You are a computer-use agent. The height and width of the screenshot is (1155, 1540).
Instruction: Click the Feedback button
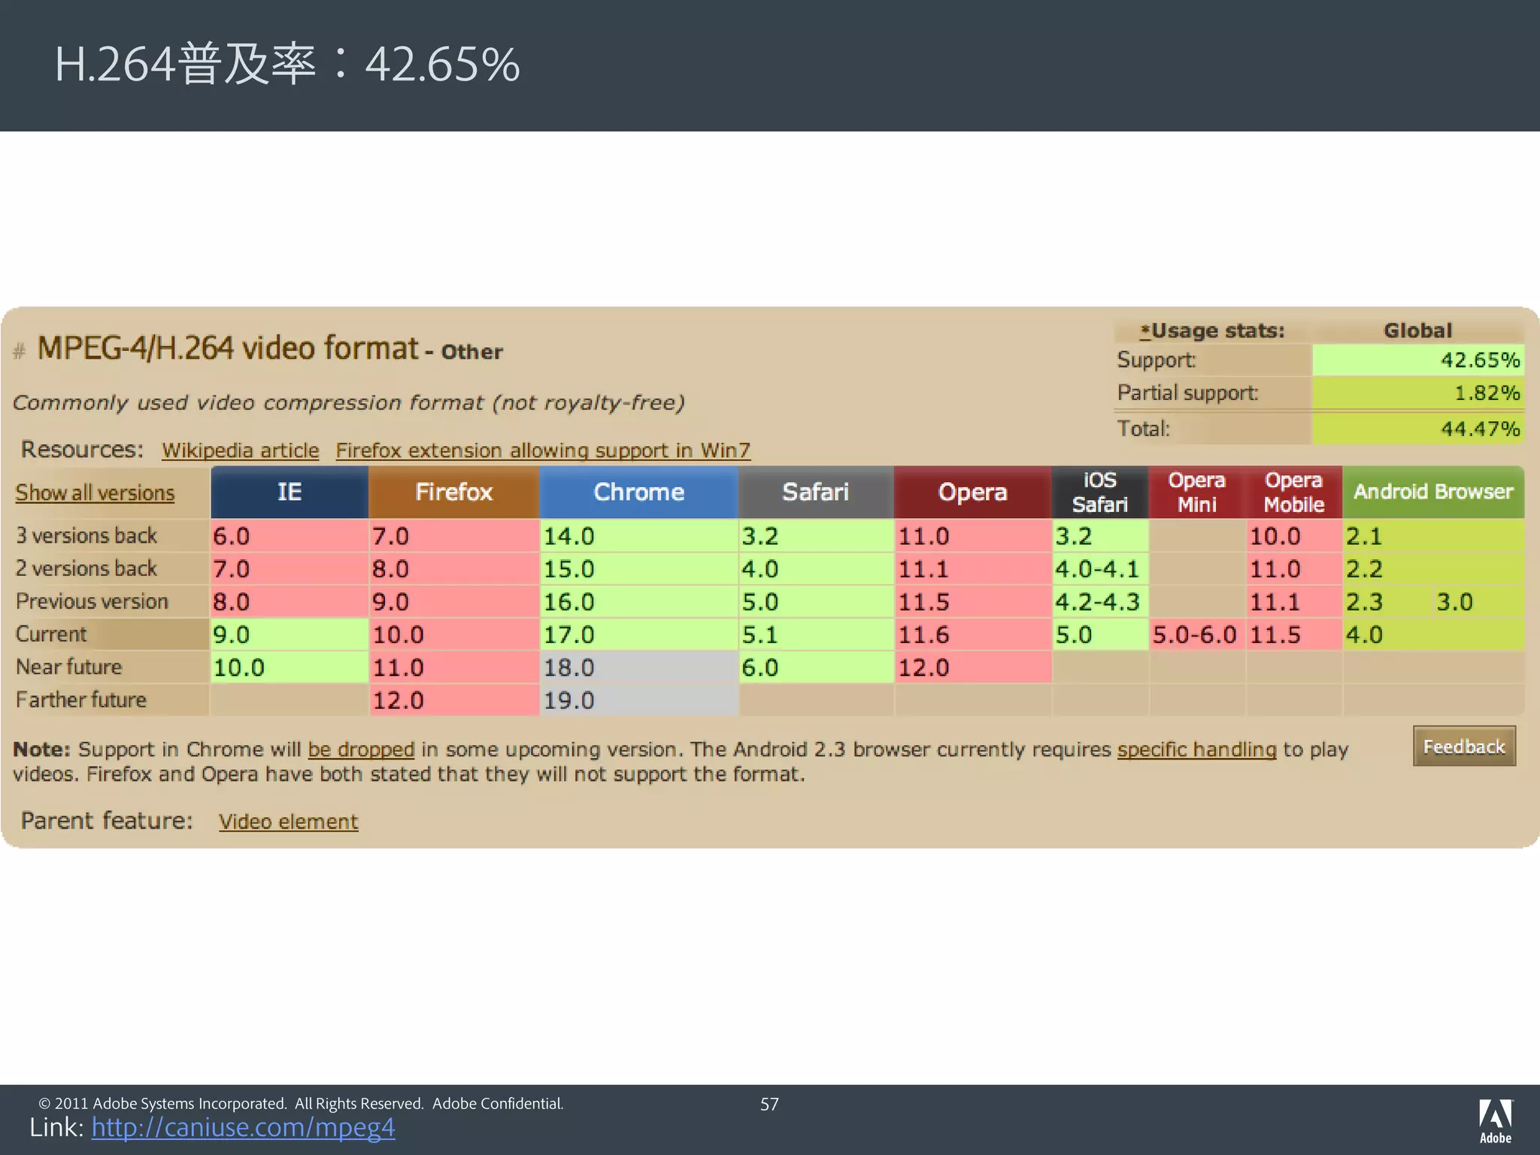click(x=1464, y=746)
